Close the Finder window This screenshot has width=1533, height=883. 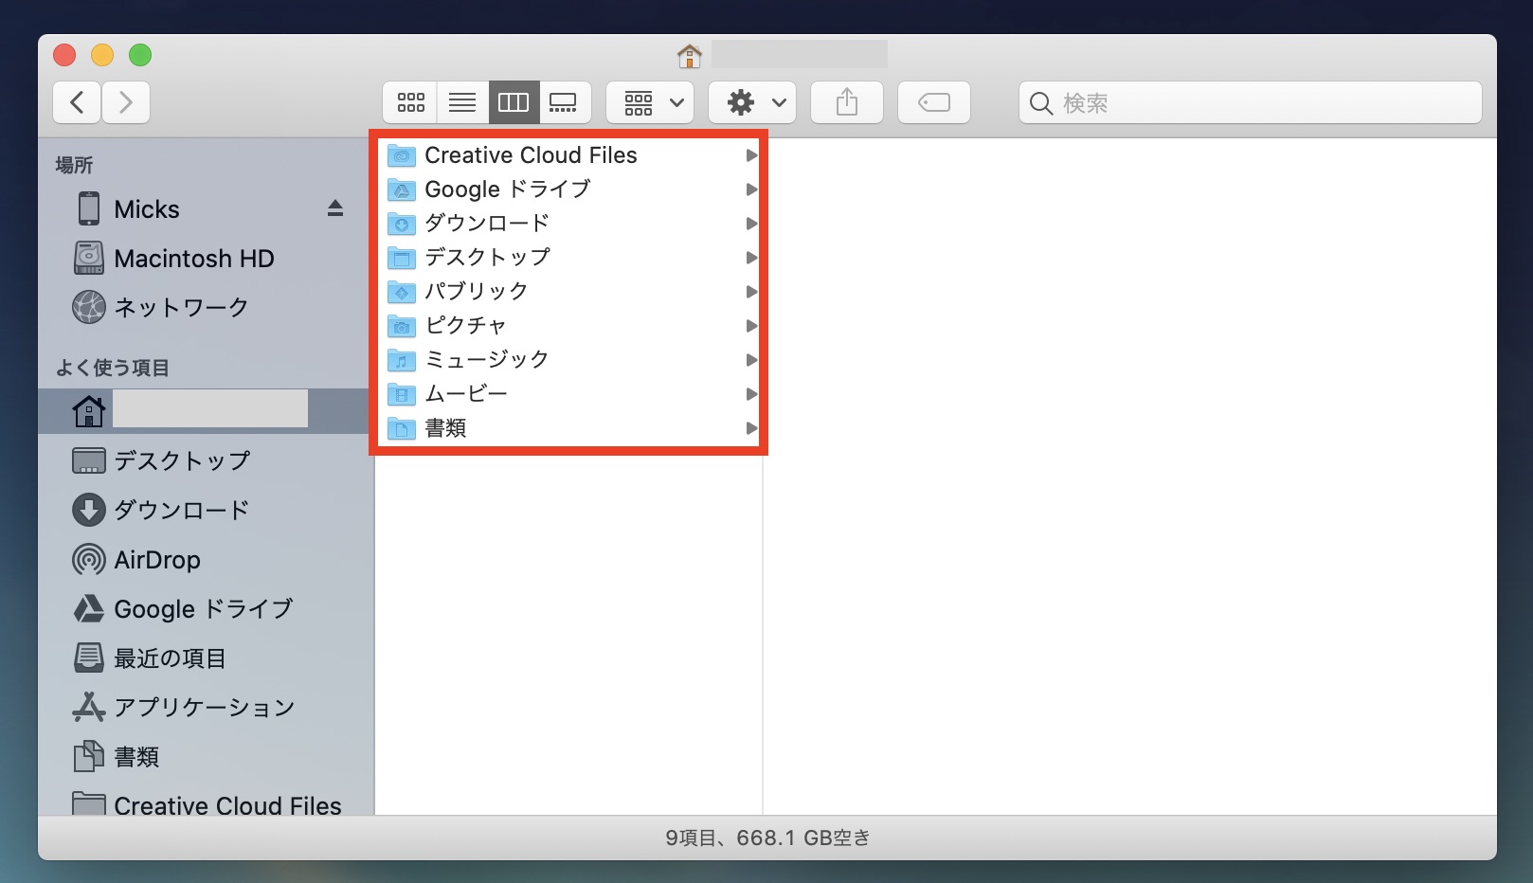coord(64,55)
